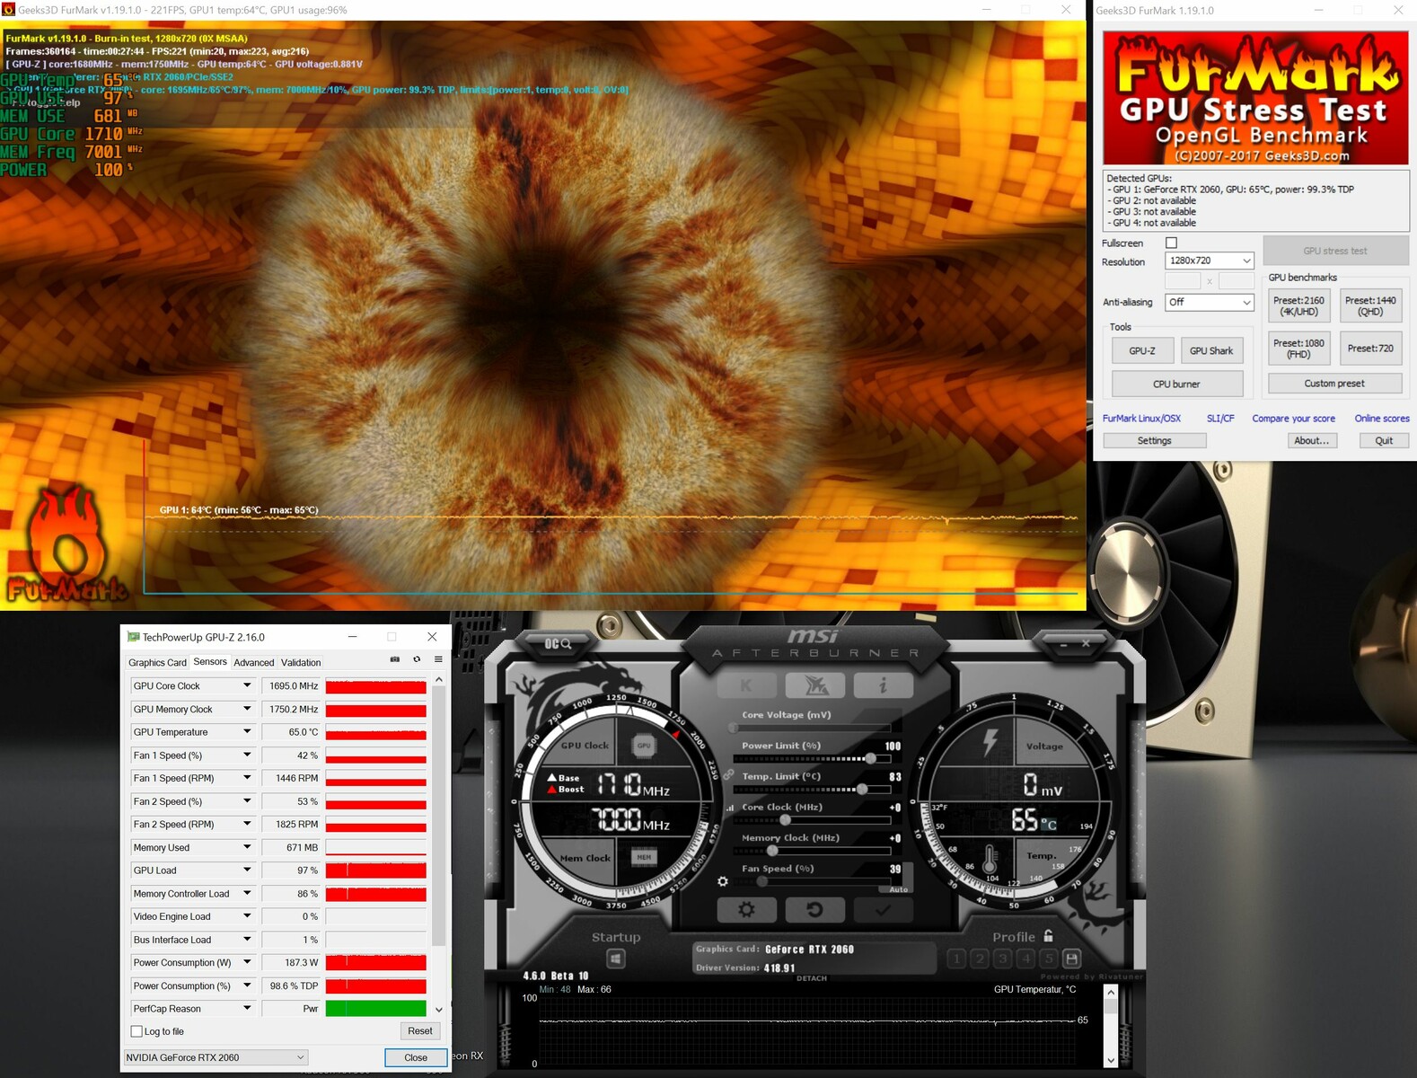The width and height of the screenshot is (1417, 1078).
Task: Click the Afterburner graph scrollbar up arrow
Action: coord(1111,993)
